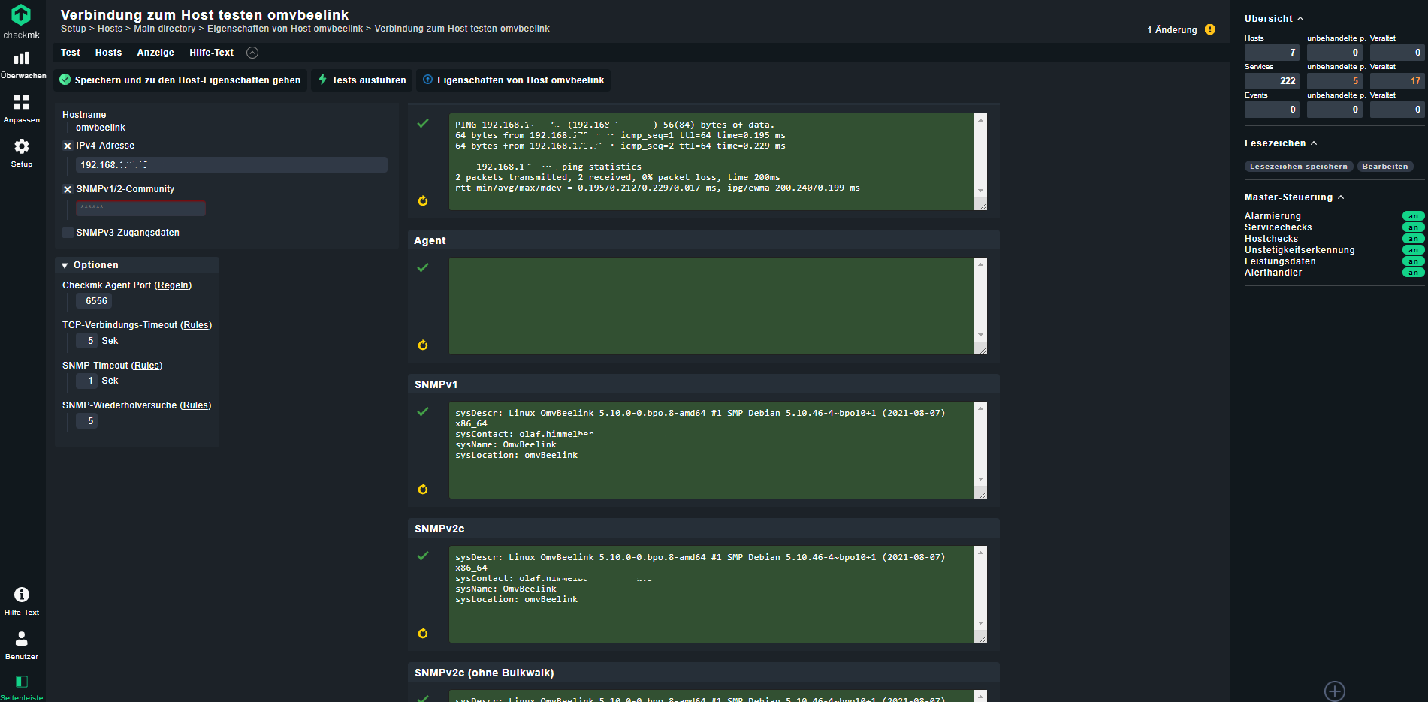The width and height of the screenshot is (1428, 702).
Task: Open Rules link for SNMP-Timeout
Action: tap(146, 366)
